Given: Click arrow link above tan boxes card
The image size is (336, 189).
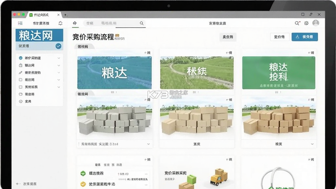Looking at the screenshot, I should [229, 100].
